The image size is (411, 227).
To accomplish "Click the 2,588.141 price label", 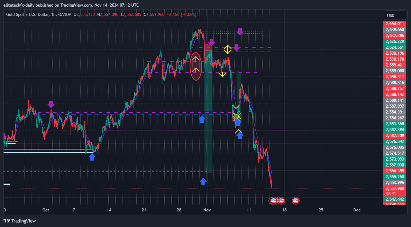I will click(394, 100).
